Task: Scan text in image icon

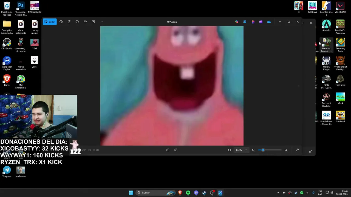Action: tap(176, 150)
